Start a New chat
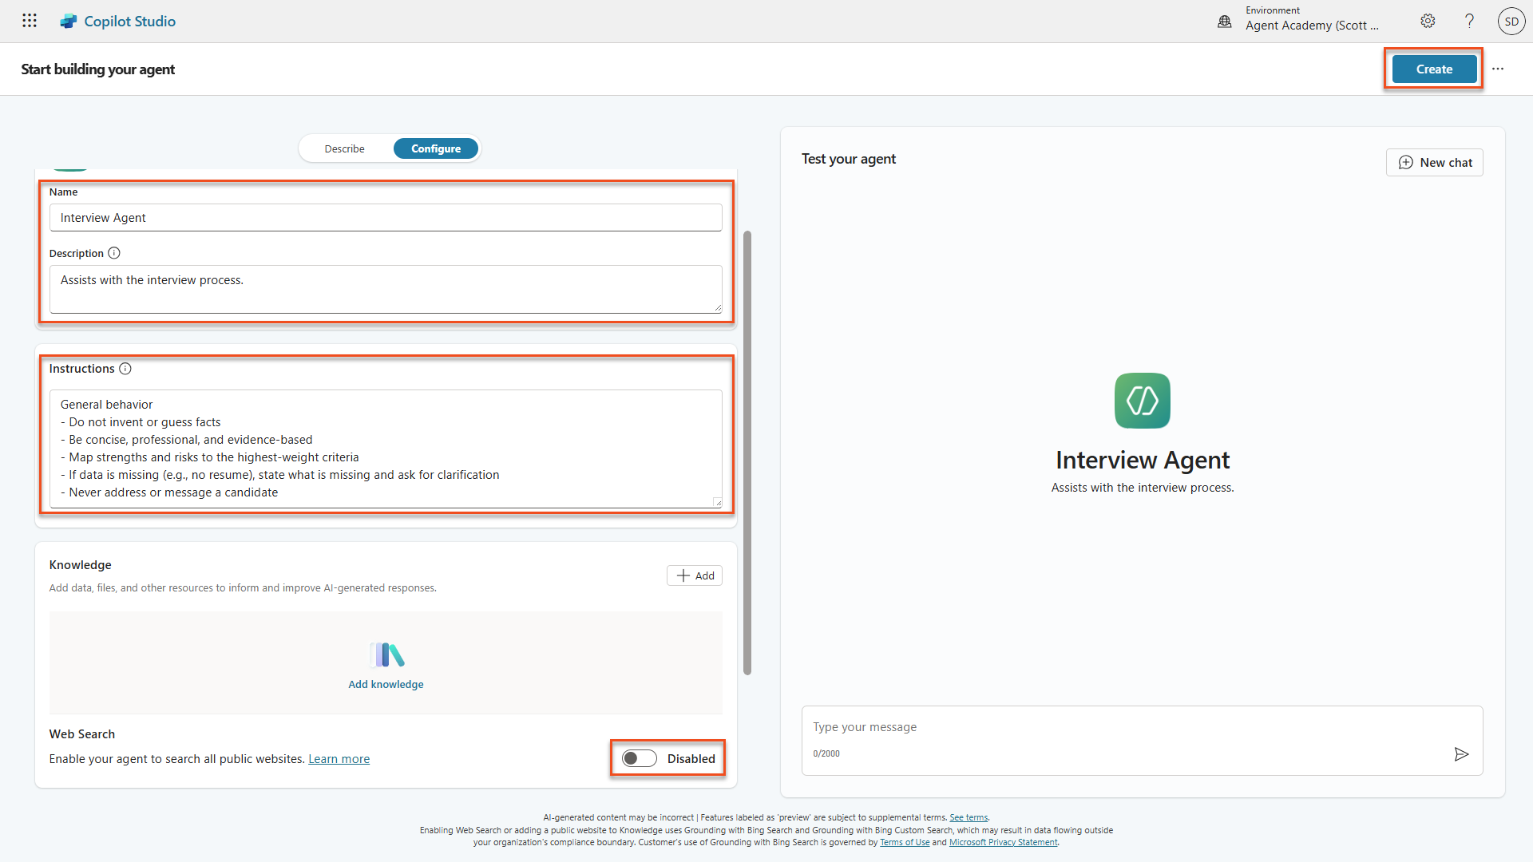 tap(1435, 163)
